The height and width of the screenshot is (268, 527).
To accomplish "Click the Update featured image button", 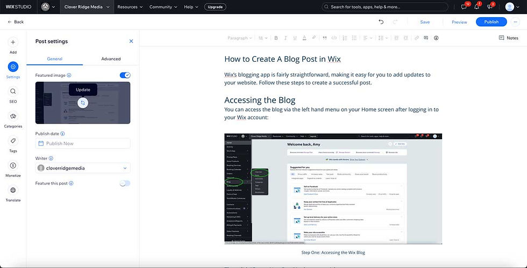I will (x=83, y=103).
